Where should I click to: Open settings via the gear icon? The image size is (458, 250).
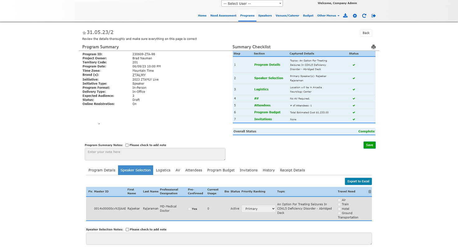click(355, 16)
